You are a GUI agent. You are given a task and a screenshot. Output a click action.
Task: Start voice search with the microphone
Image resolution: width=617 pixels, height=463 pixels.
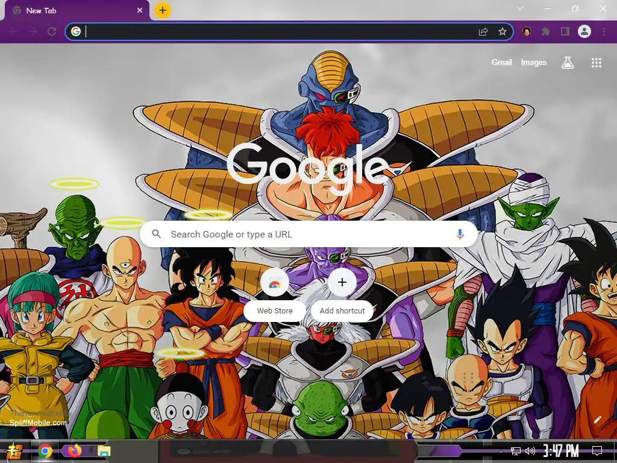pyautogui.click(x=460, y=235)
